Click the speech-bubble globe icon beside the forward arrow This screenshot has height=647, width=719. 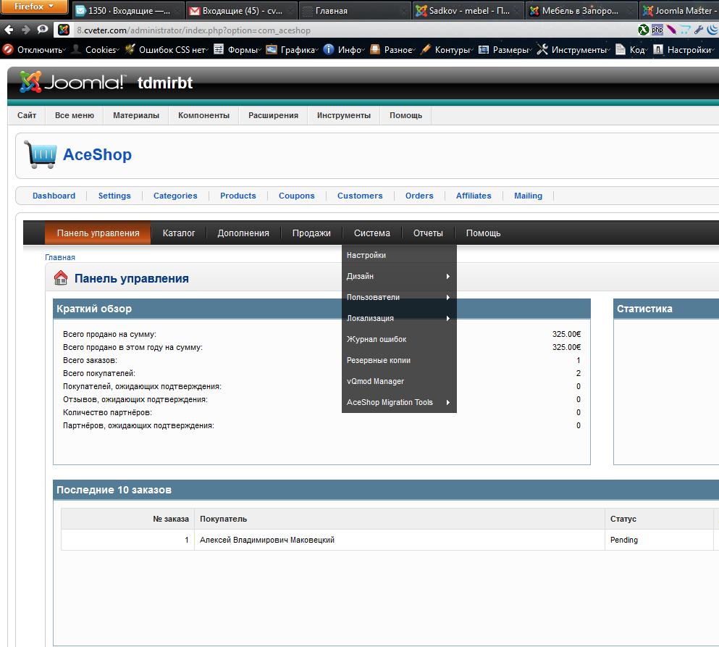click(43, 30)
